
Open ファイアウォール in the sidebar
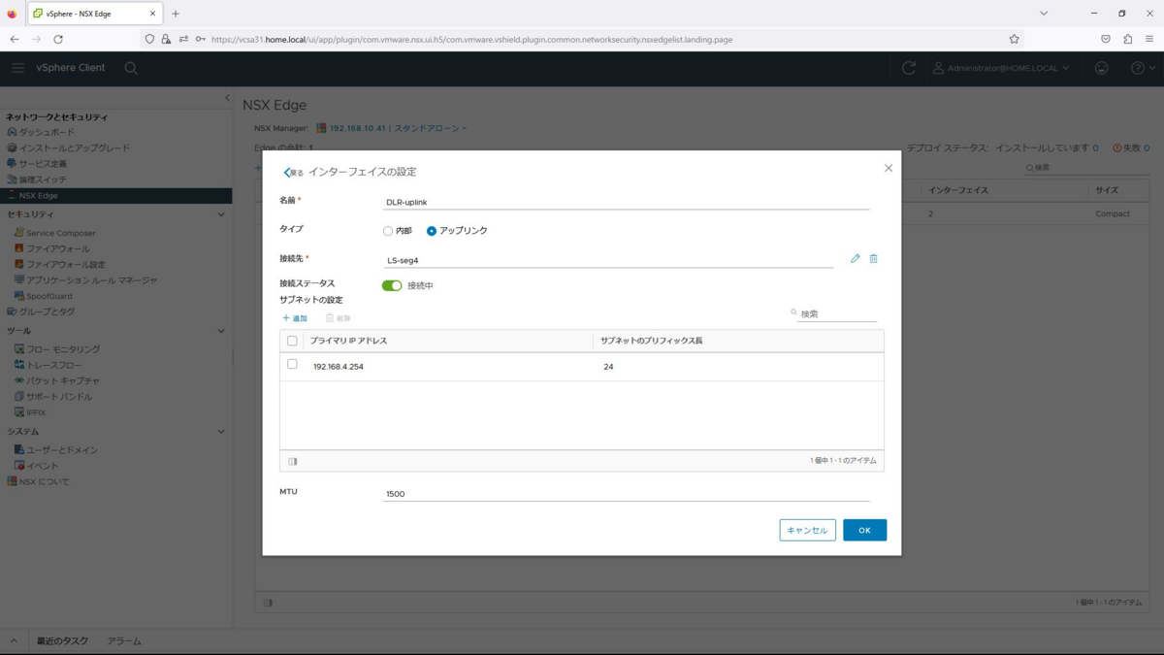tap(58, 248)
